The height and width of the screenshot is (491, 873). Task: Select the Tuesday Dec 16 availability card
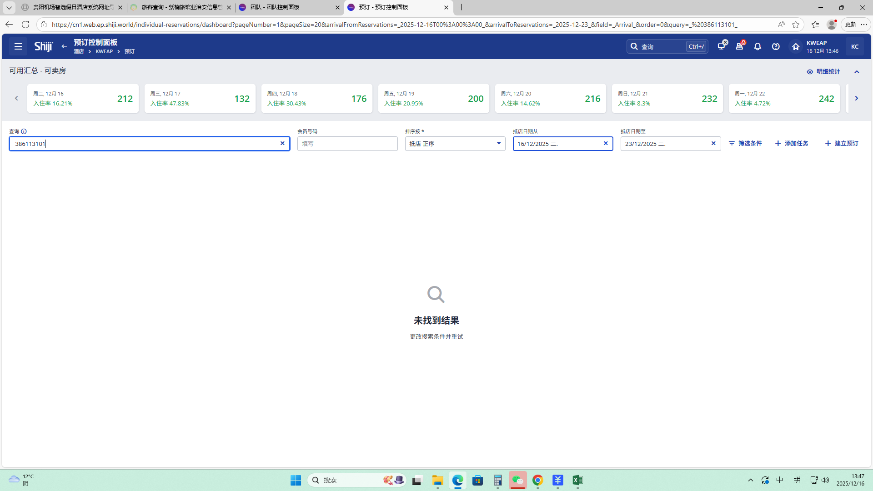(83, 98)
